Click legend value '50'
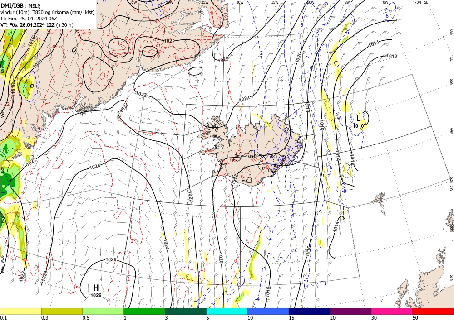Image resolution: width=454 pixels, height=321 pixels. point(415,318)
